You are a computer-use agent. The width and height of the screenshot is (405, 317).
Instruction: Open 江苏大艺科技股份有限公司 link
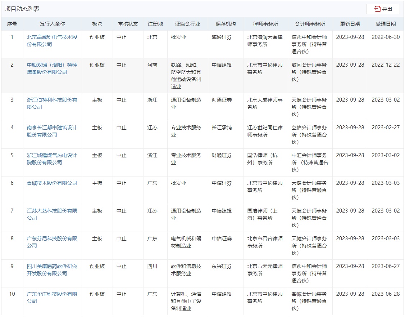52,214
